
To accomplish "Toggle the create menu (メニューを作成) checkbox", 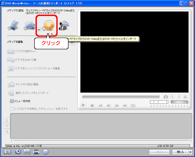I will pyautogui.click(x=12, y=101).
